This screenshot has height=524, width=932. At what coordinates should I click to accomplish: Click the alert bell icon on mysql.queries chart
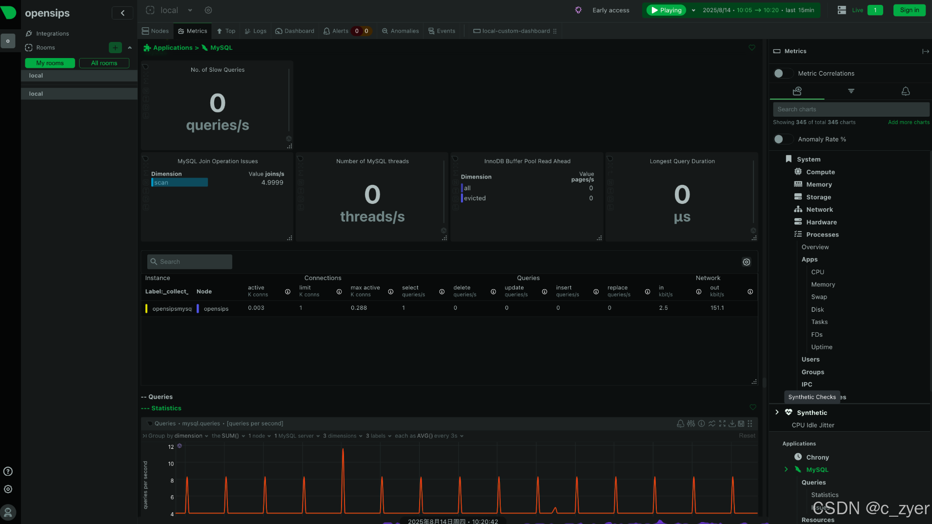680,423
